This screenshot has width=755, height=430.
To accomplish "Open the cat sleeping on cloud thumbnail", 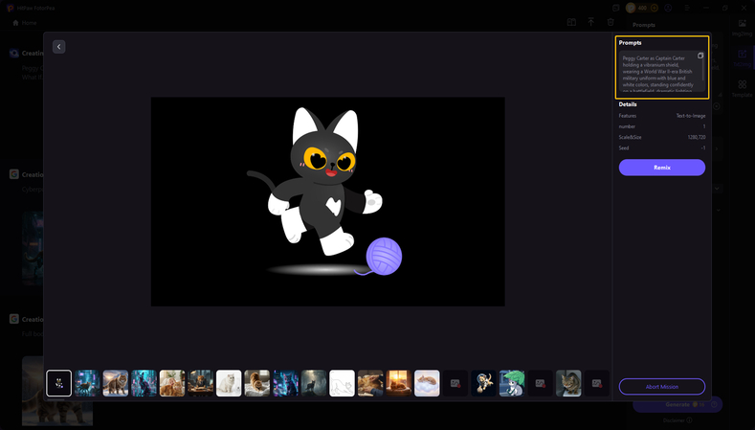I will click(x=427, y=383).
